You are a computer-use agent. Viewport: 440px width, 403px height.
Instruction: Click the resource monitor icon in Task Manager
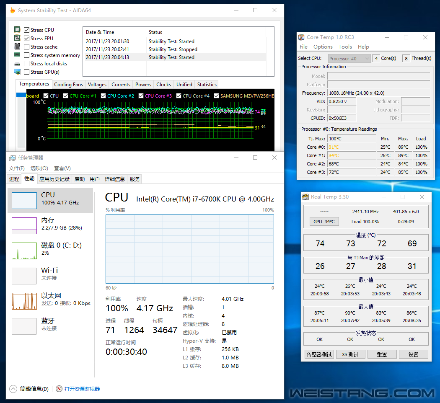(59, 389)
